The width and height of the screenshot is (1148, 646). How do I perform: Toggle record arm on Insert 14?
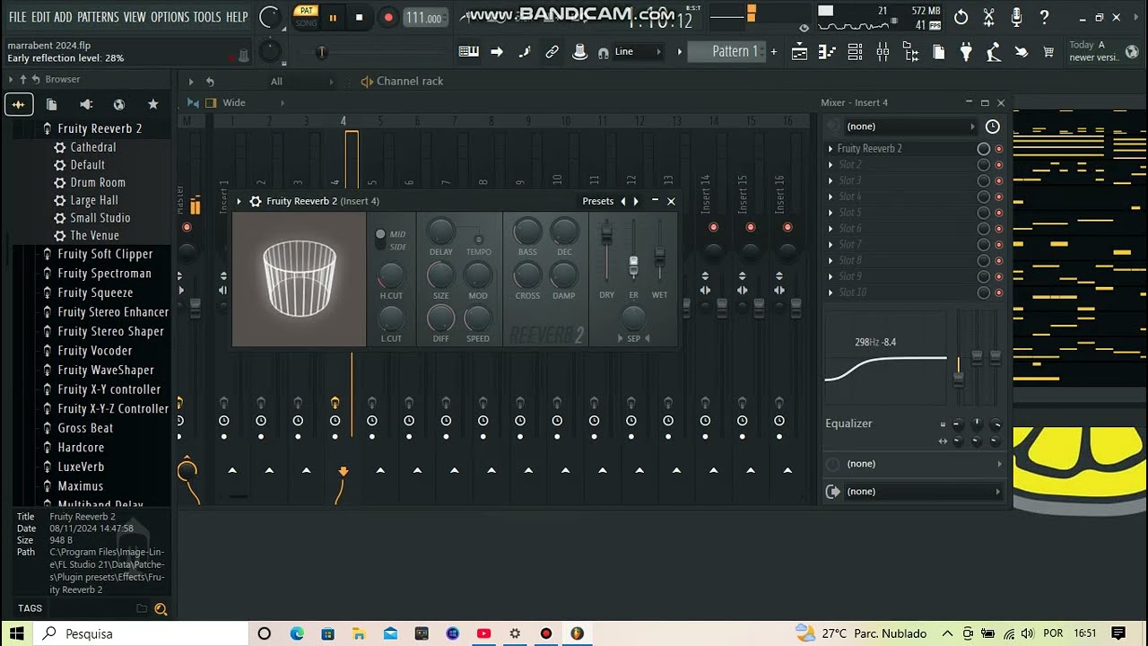(714, 227)
